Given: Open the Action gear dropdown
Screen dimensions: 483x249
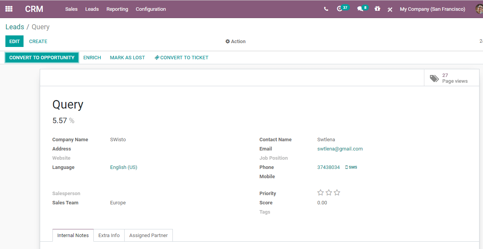Looking at the screenshot, I should click(x=236, y=42).
